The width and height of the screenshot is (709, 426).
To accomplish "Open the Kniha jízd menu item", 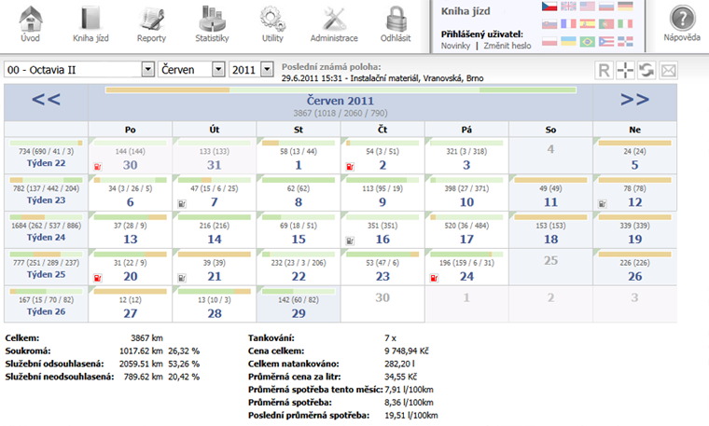I will pos(90,23).
